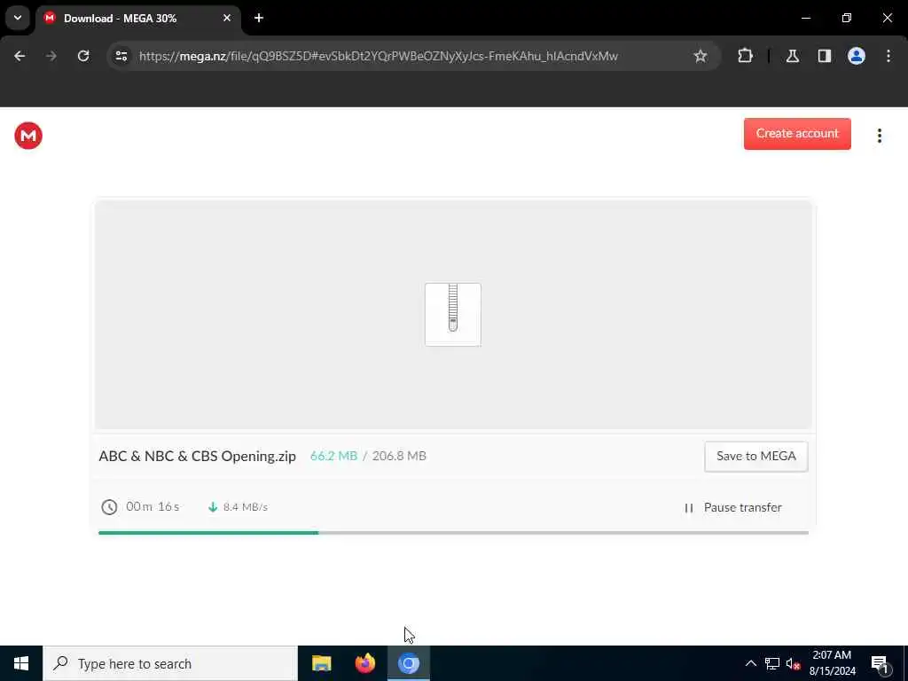Show hidden system tray icons
The height and width of the screenshot is (681, 908).
click(x=750, y=663)
